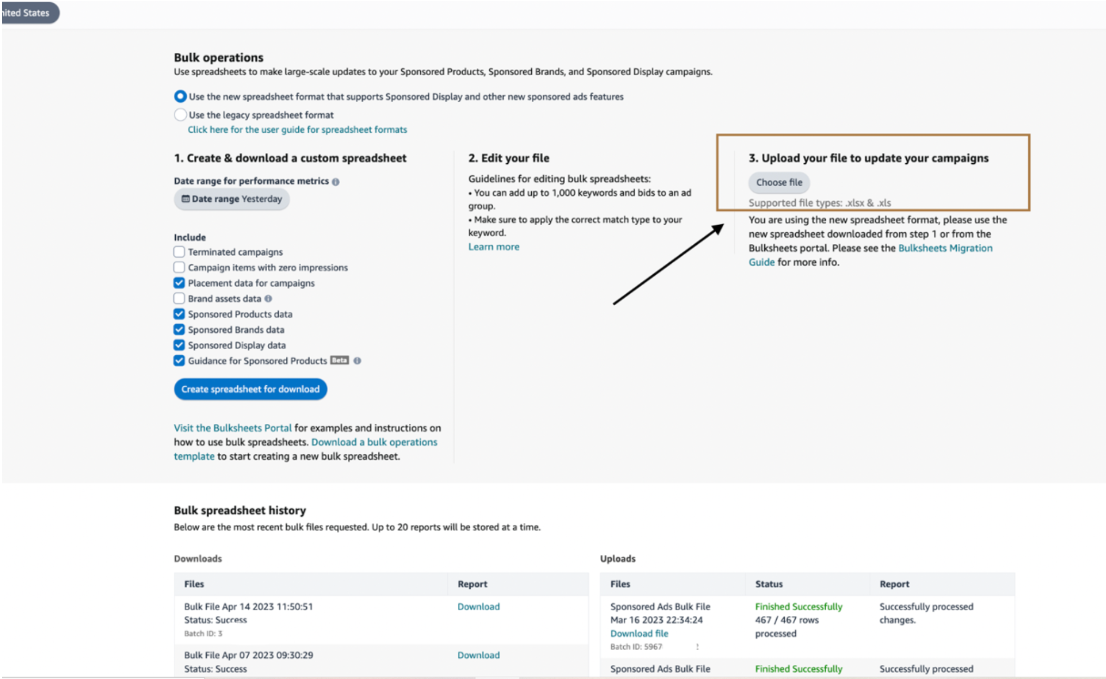Select the legacy spreadsheet format option

(180, 115)
